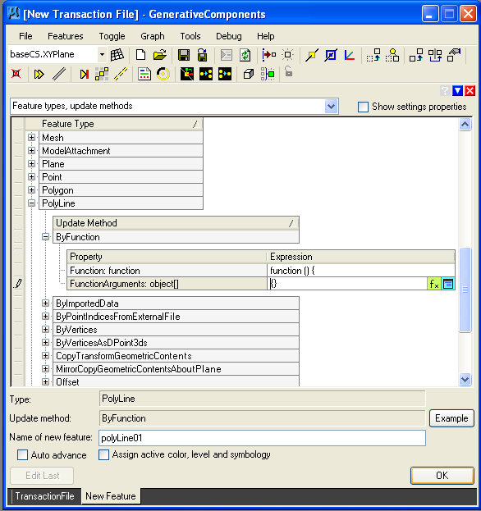Image resolution: width=481 pixels, height=511 pixels.
Task: Click the yellow square with diagonal line icon
Action: 312,55
